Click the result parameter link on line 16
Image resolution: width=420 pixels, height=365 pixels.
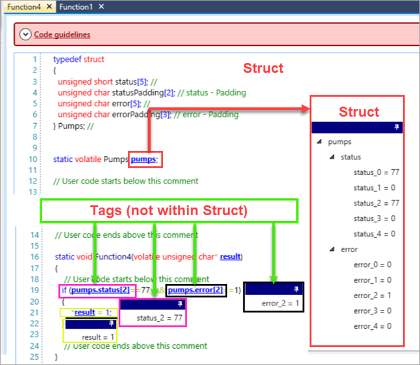coord(230,257)
